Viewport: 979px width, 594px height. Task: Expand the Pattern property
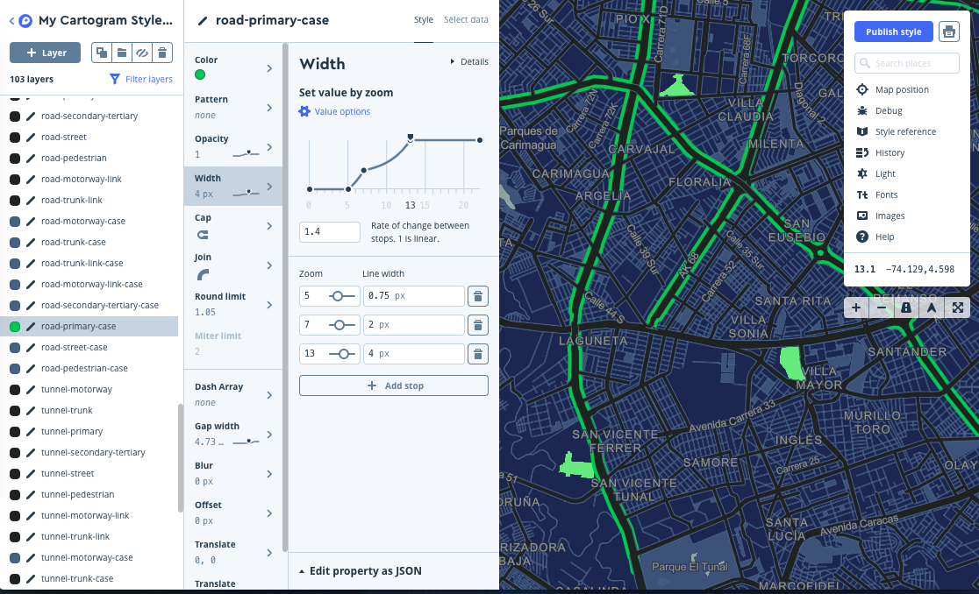pyautogui.click(x=232, y=105)
